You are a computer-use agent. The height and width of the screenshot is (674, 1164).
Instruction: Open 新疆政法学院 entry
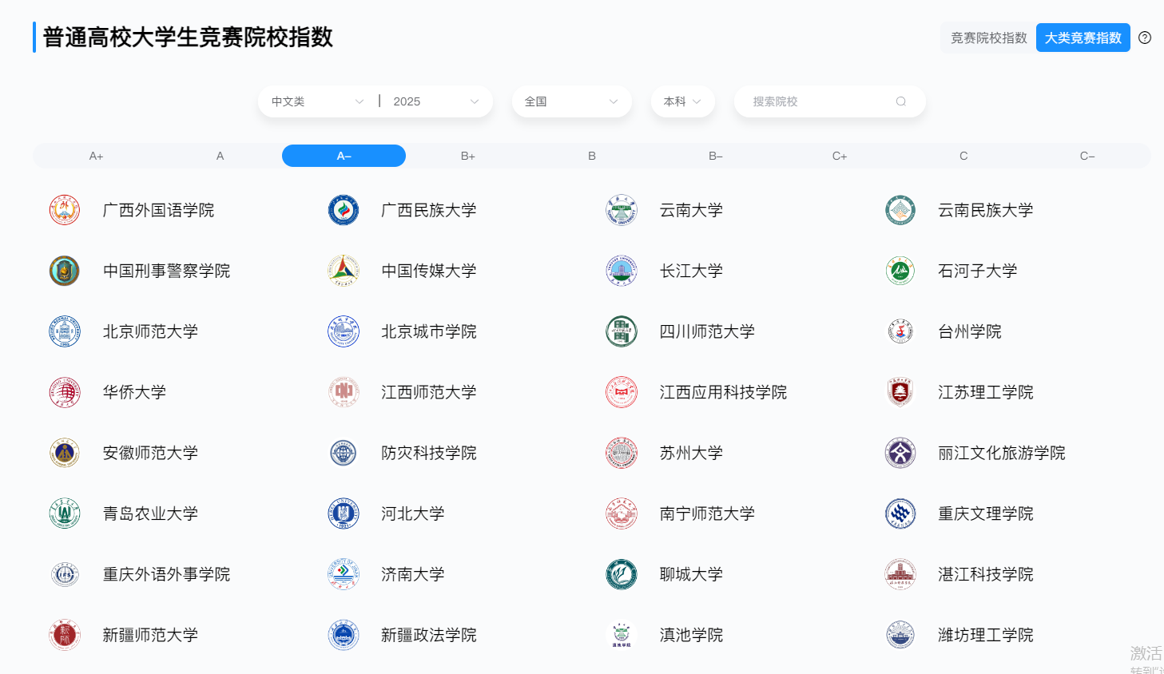pos(429,635)
